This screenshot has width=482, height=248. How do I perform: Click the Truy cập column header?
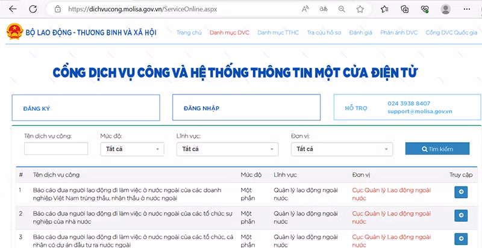pos(461,175)
